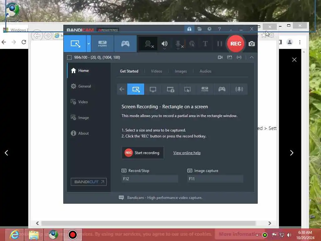The height and width of the screenshot is (241, 321).
Task: Open the View online help link
Action: [x=187, y=153]
